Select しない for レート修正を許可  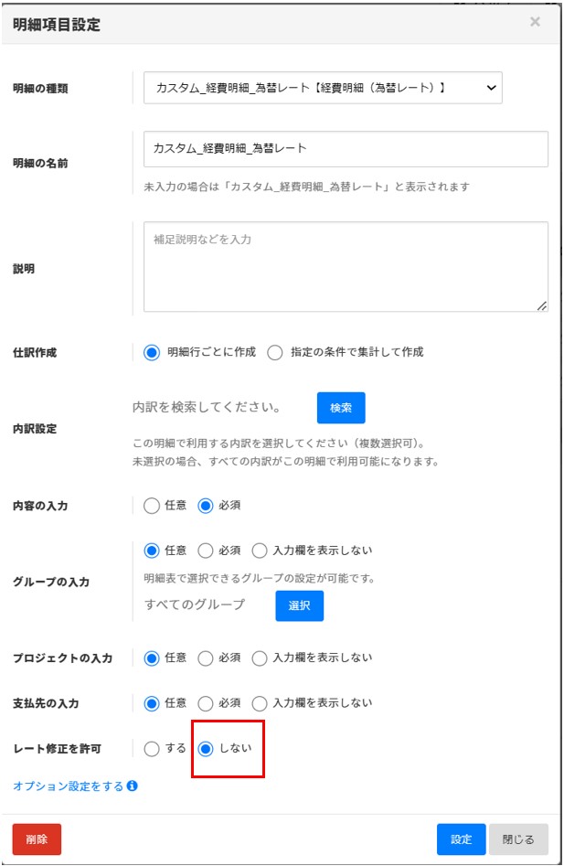point(206,749)
